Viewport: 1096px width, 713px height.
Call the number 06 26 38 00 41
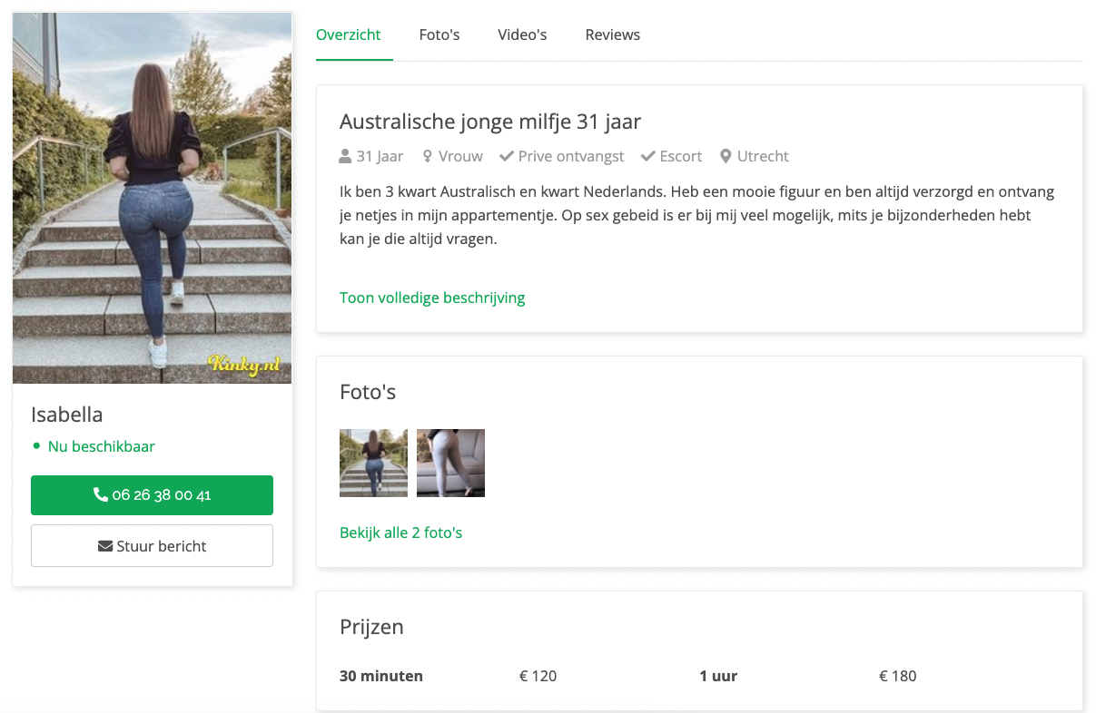pyautogui.click(x=152, y=495)
